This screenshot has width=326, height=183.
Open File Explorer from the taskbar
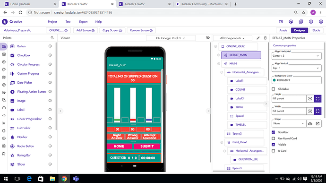(x=52, y=179)
